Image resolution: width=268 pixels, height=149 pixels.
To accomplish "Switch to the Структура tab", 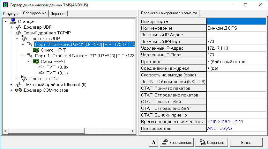I will (x=11, y=14).
